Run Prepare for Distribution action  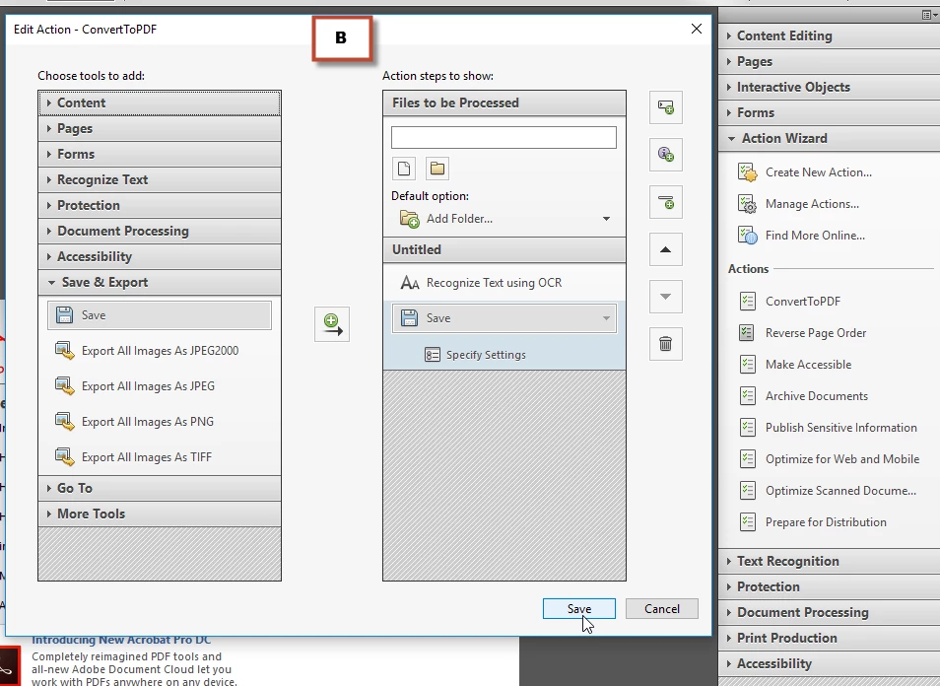click(814, 522)
